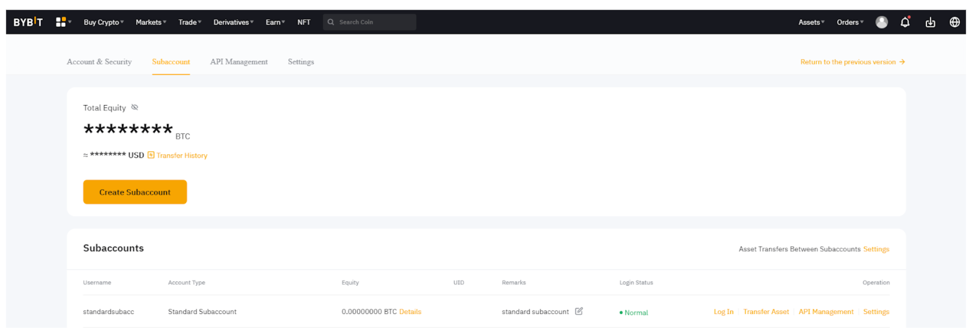Open Settings in standardsubacc row

pos(876,311)
